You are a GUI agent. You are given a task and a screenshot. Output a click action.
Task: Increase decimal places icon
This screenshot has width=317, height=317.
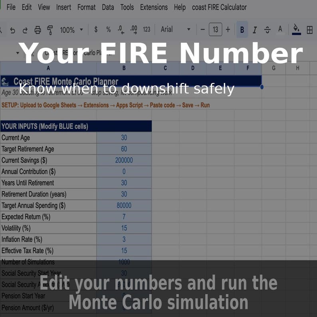click(x=134, y=30)
